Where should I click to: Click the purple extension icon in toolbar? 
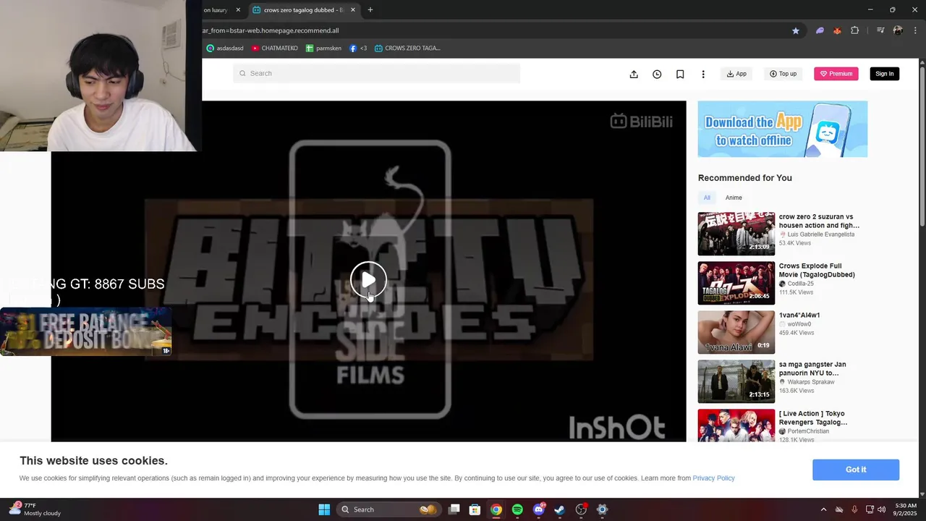tap(820, 30)
